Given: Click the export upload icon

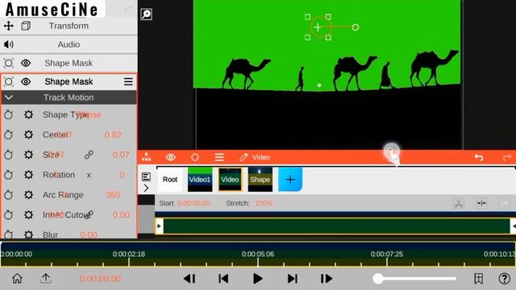Looking at the screenshot, I should click(46, 279).
